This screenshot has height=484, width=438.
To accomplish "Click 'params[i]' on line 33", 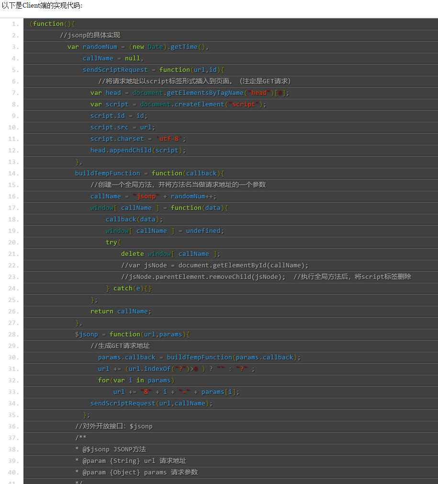I will (x=219, y=392).
